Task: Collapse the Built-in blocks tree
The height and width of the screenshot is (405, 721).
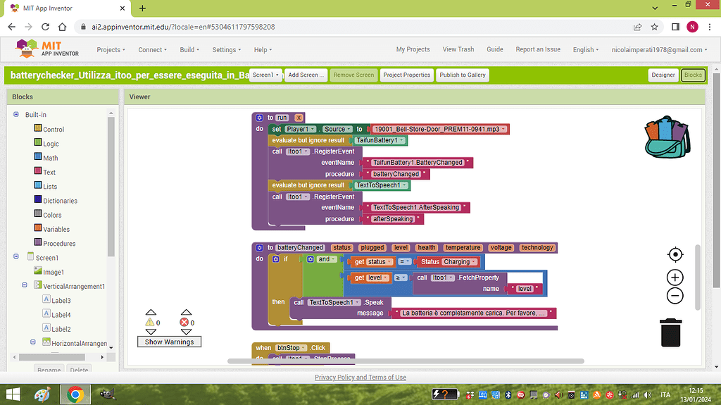Action: 15,115
